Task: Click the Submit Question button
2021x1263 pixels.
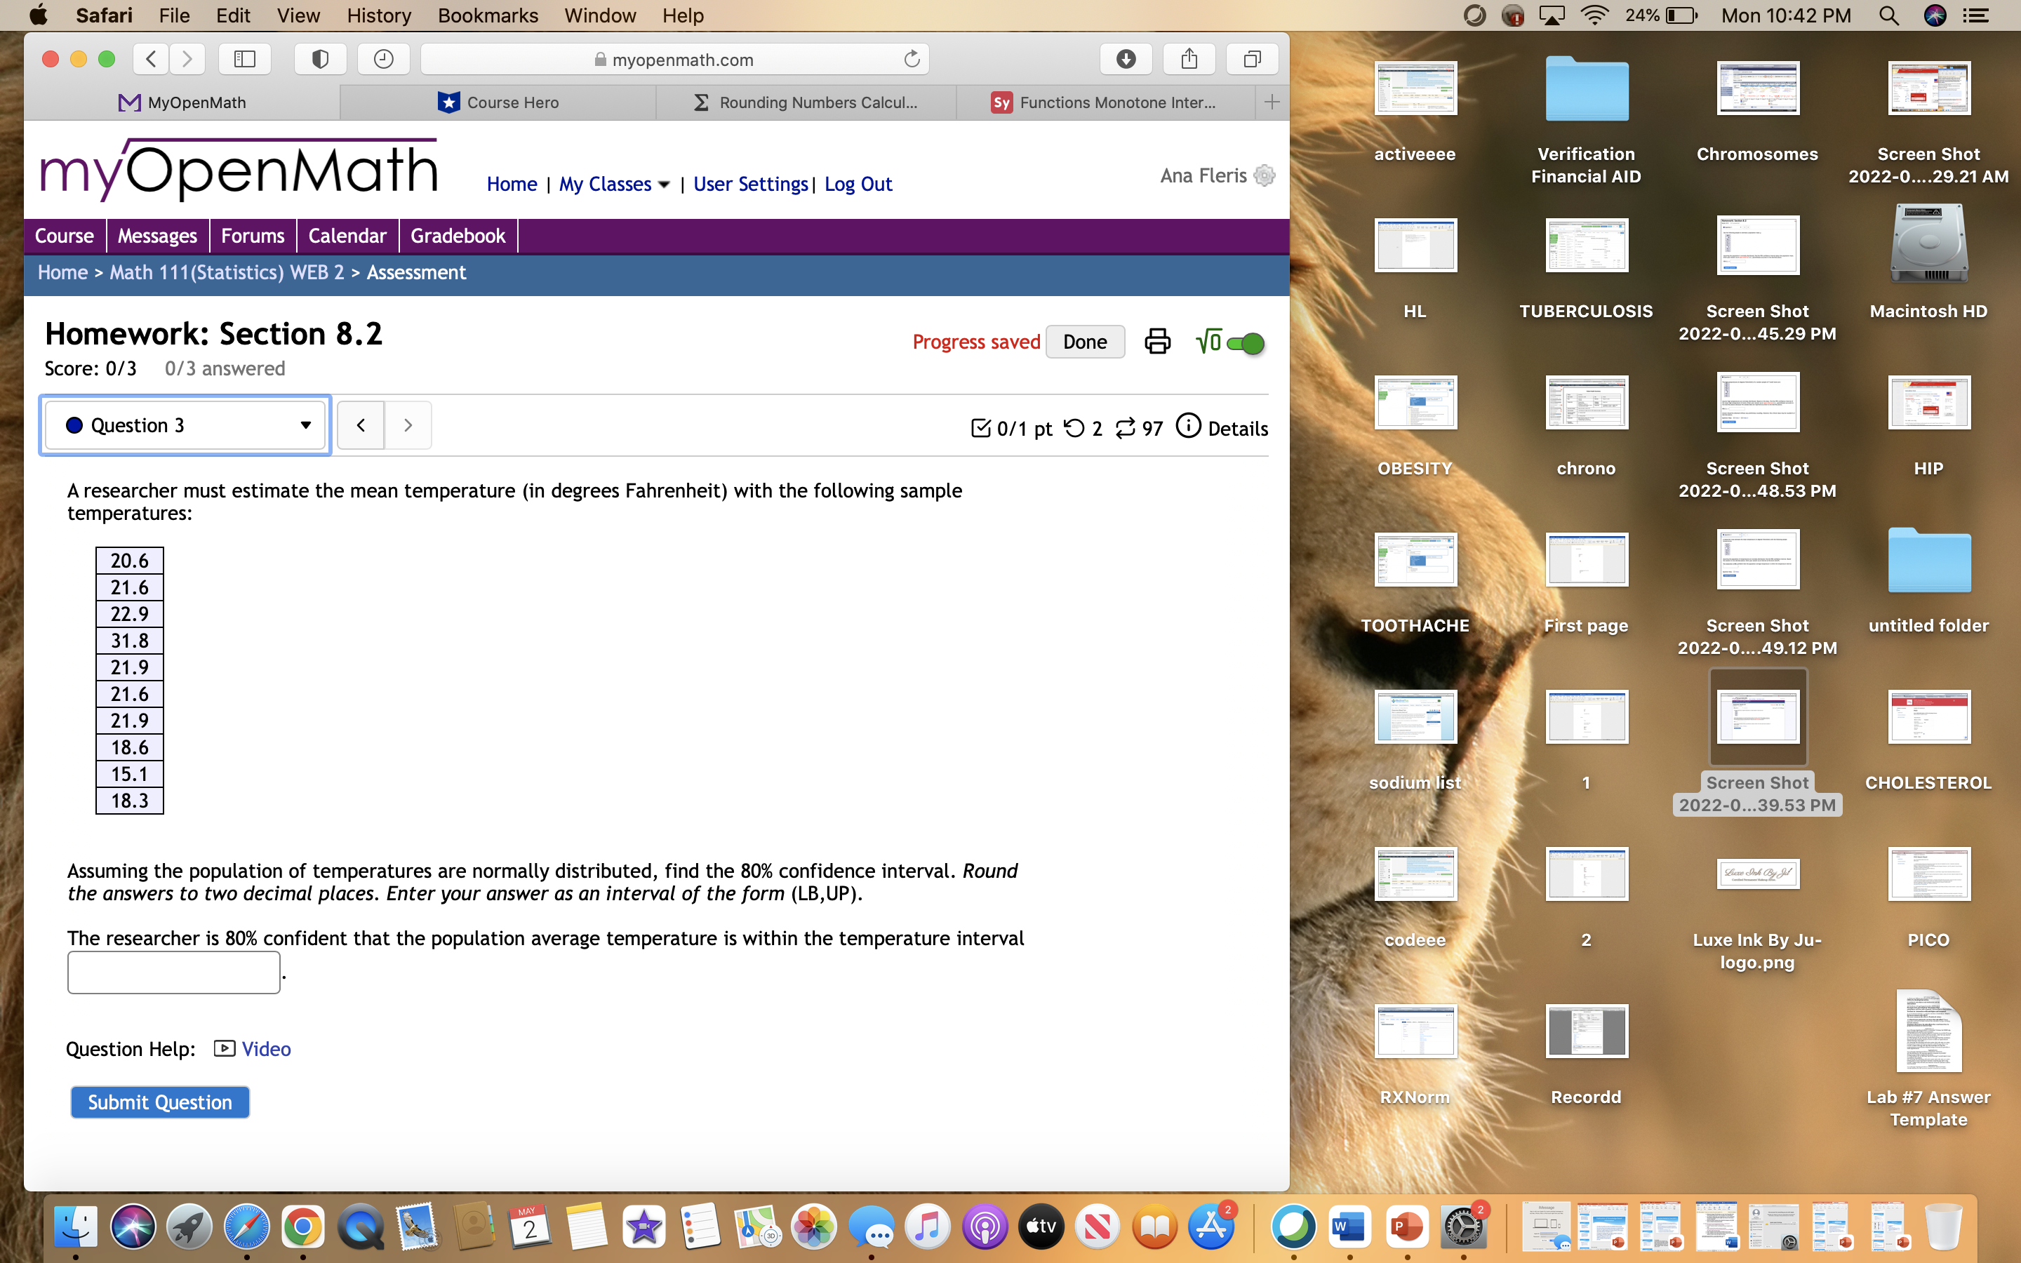Action: (x=159, y=1102)
